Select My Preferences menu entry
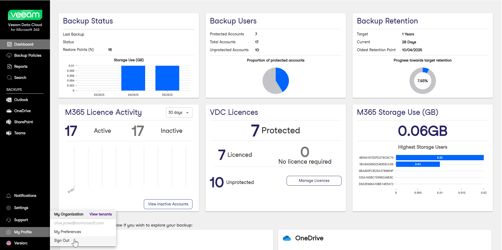Viewport: 502px width, 250px height. 68,232
